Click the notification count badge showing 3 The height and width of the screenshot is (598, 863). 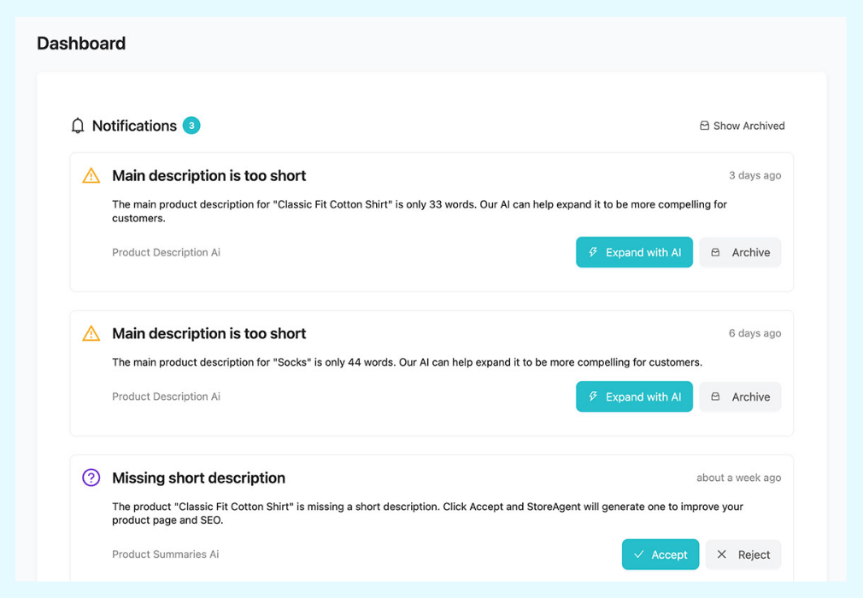[191, 126]
